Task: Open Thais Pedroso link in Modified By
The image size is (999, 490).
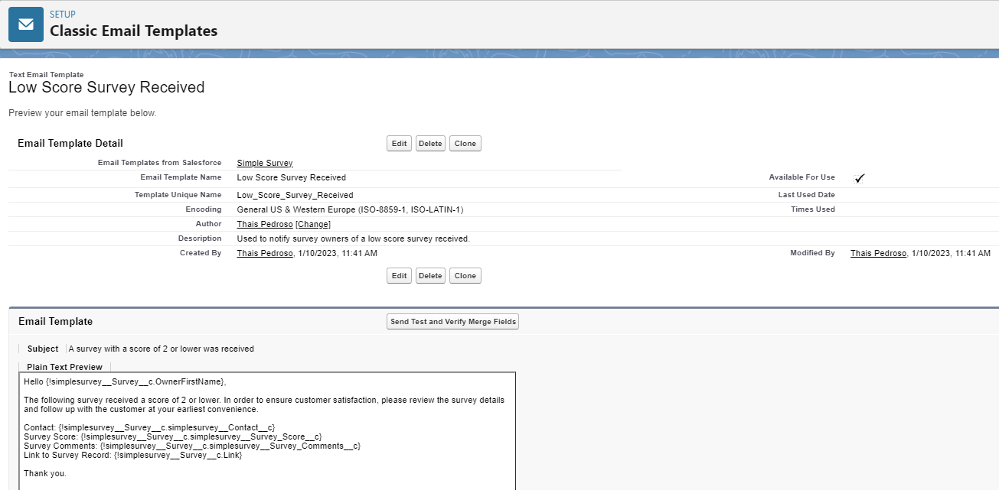Action: [878, 253]
